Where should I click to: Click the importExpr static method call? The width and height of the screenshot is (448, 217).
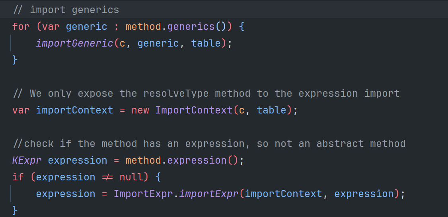[209, 194]
